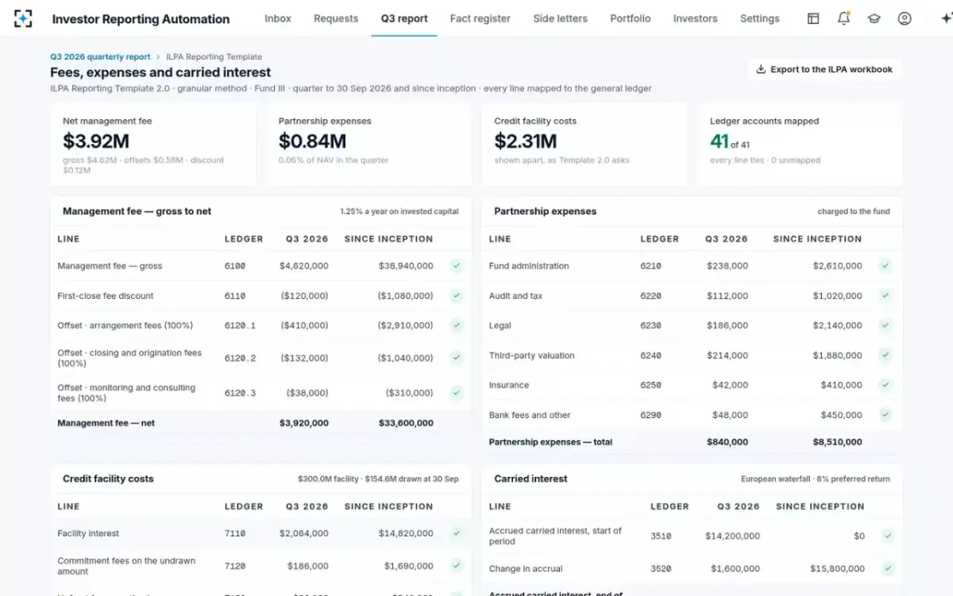Click ledger code 6120.1
This screenshot has width=953, height=596.
point(240,326)
